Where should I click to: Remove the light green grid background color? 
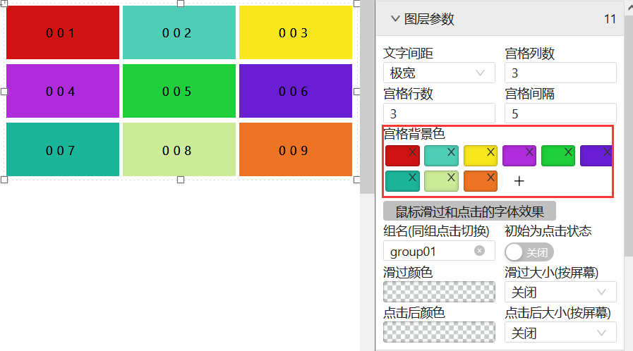451,178
